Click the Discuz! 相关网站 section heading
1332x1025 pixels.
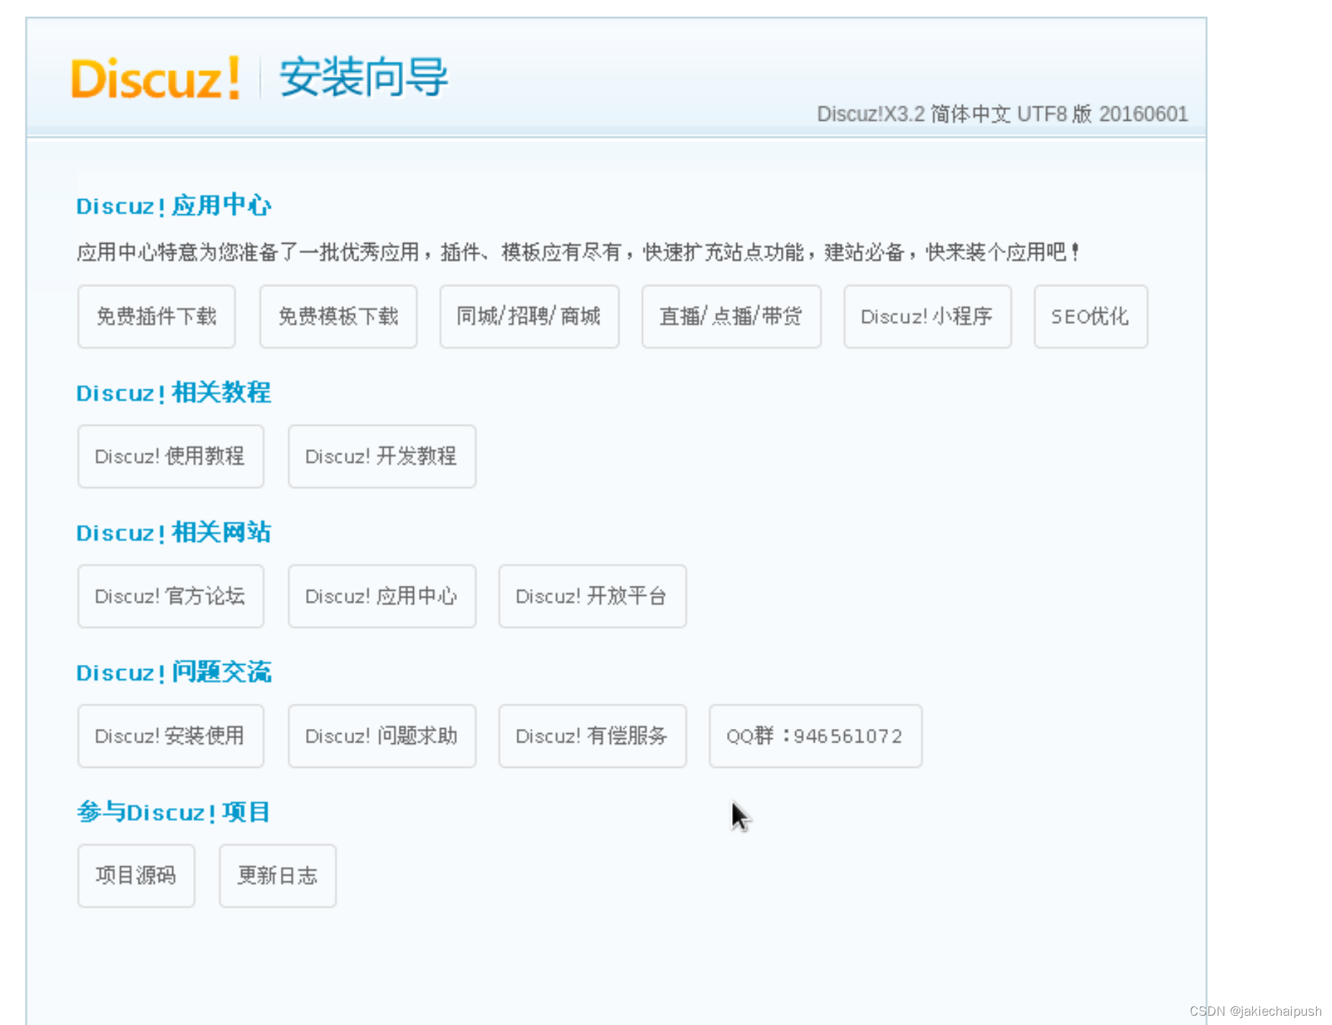[174, 533]
